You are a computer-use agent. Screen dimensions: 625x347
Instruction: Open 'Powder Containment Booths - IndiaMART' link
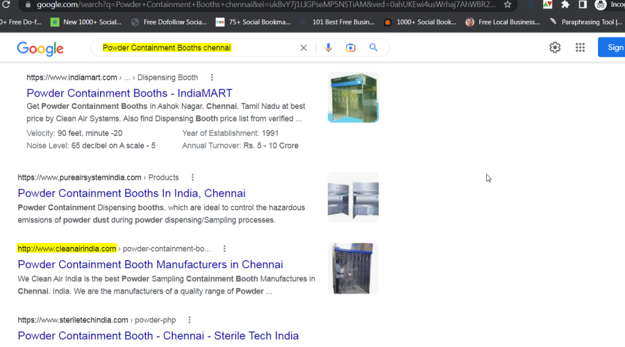(129, 93)
